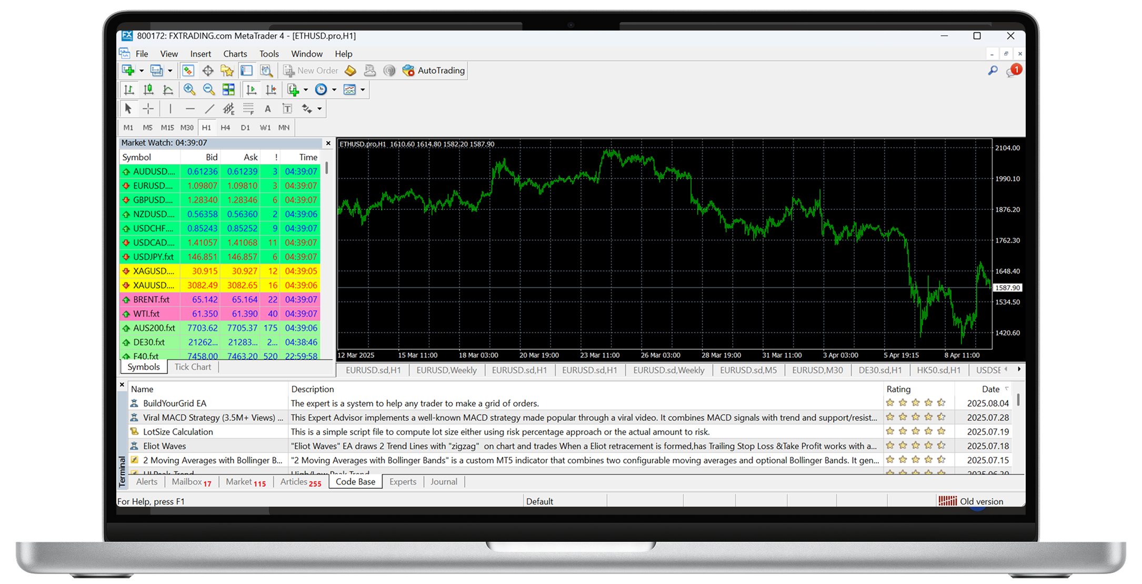The width and height of the screenshot is (1142, 584).
Task: Click the Zoom In magnifier icon
Action: pyautogui.click(x=189, y=90)
